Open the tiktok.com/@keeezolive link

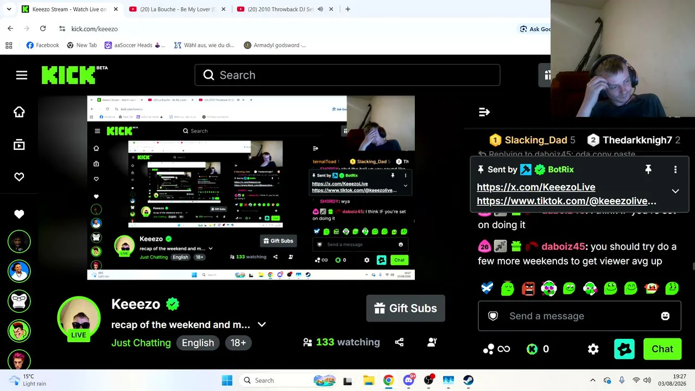566,201
